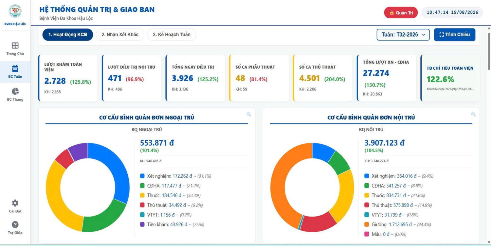Open BC Tháng pie chart icon
The image size is (491, 246).
pos(15,91)
